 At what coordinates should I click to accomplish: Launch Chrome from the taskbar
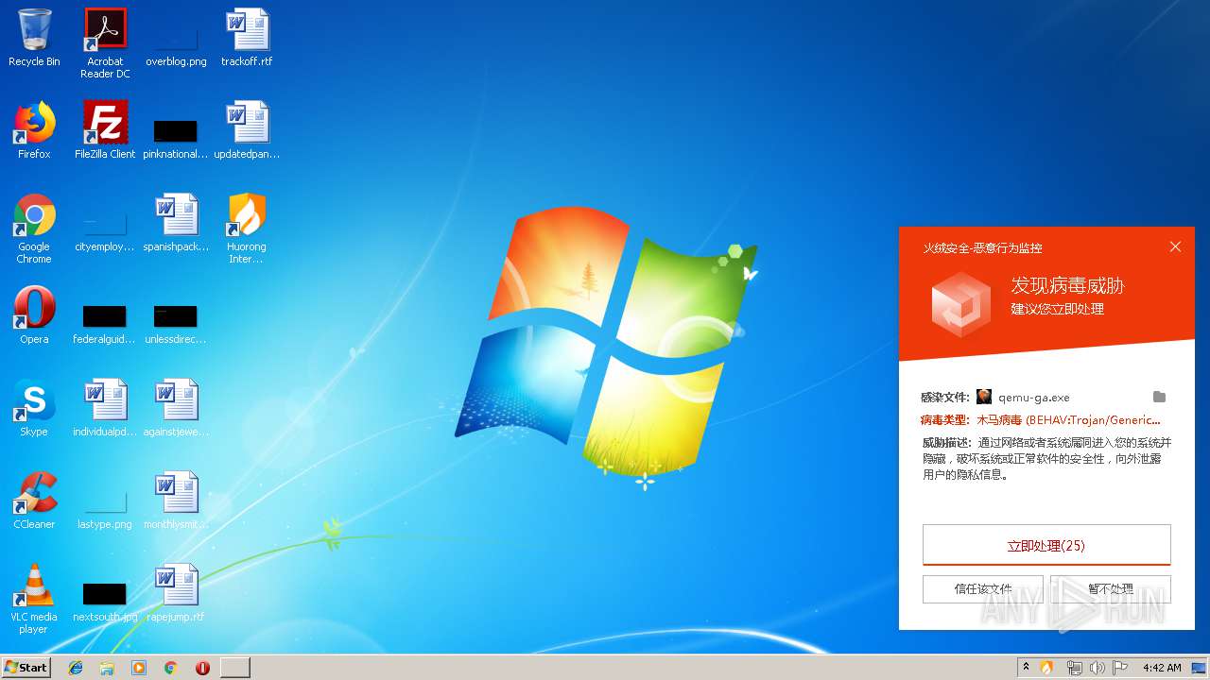(170, 668)
